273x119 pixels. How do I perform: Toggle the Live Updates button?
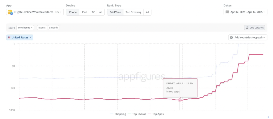coord(255,28)
